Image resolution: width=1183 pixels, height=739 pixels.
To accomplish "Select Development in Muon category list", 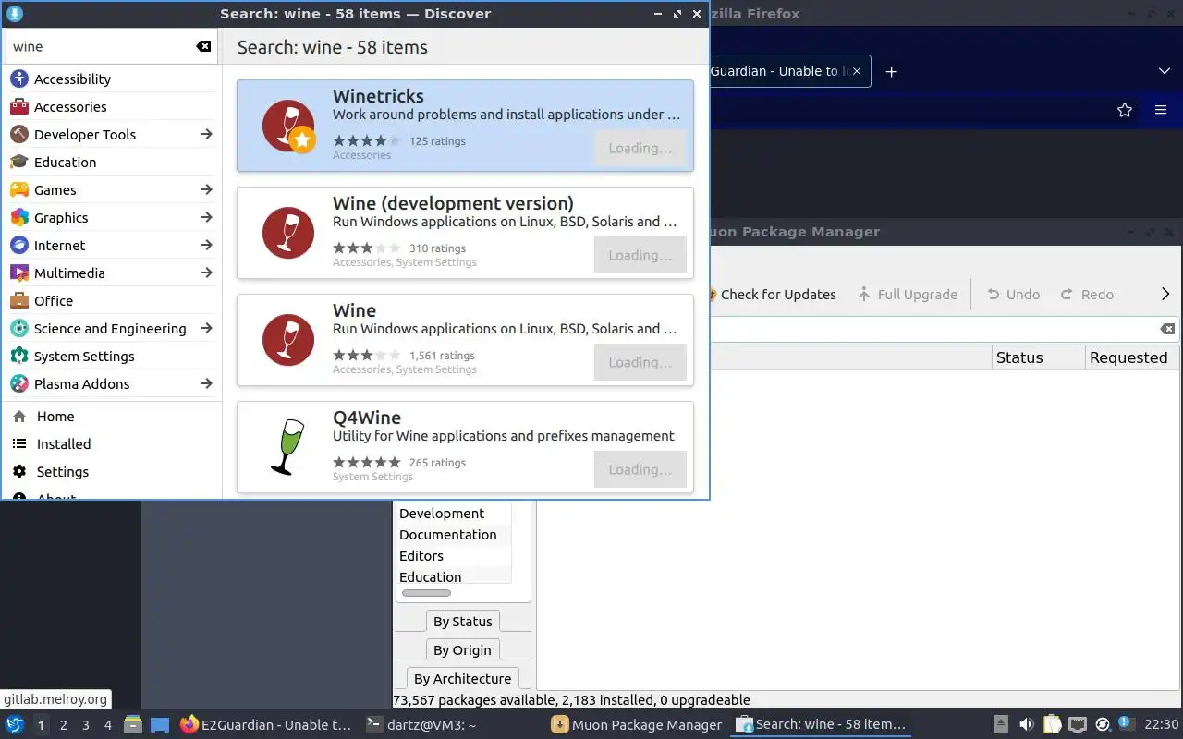I will click(x=453, y=514).
